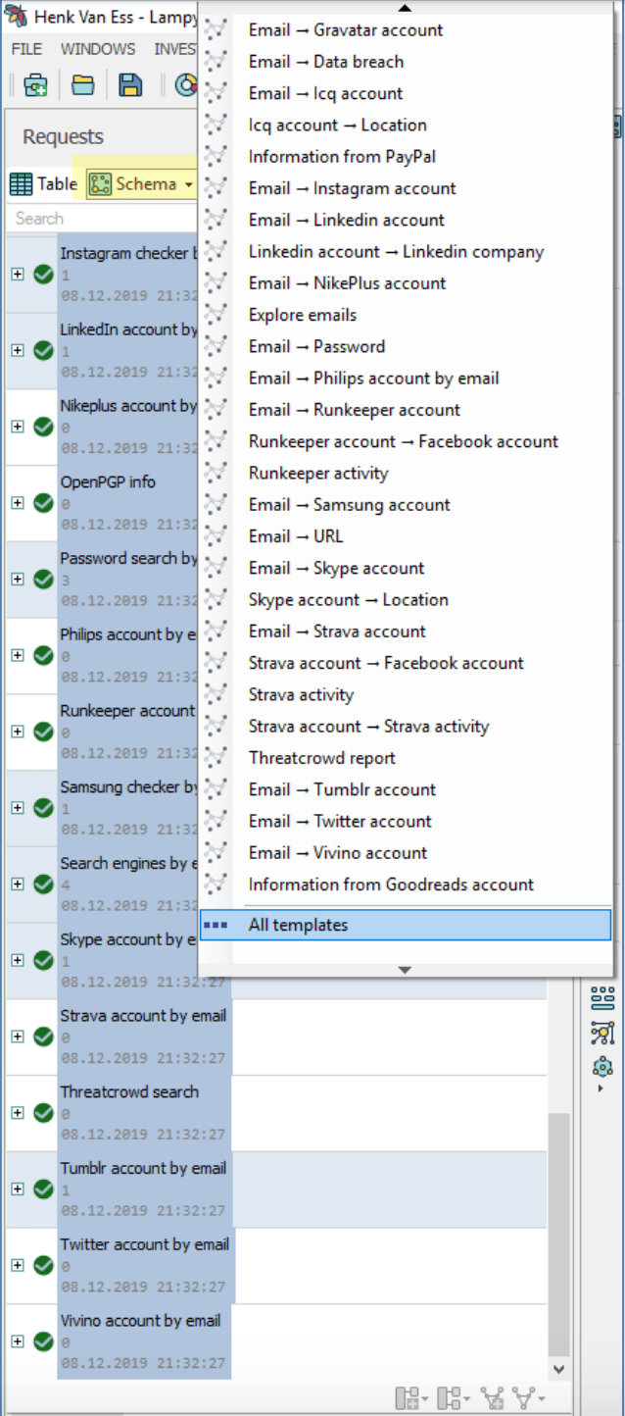Choose Information from Goodreads account template
The image size is (625, 1416).
[391, 885]
